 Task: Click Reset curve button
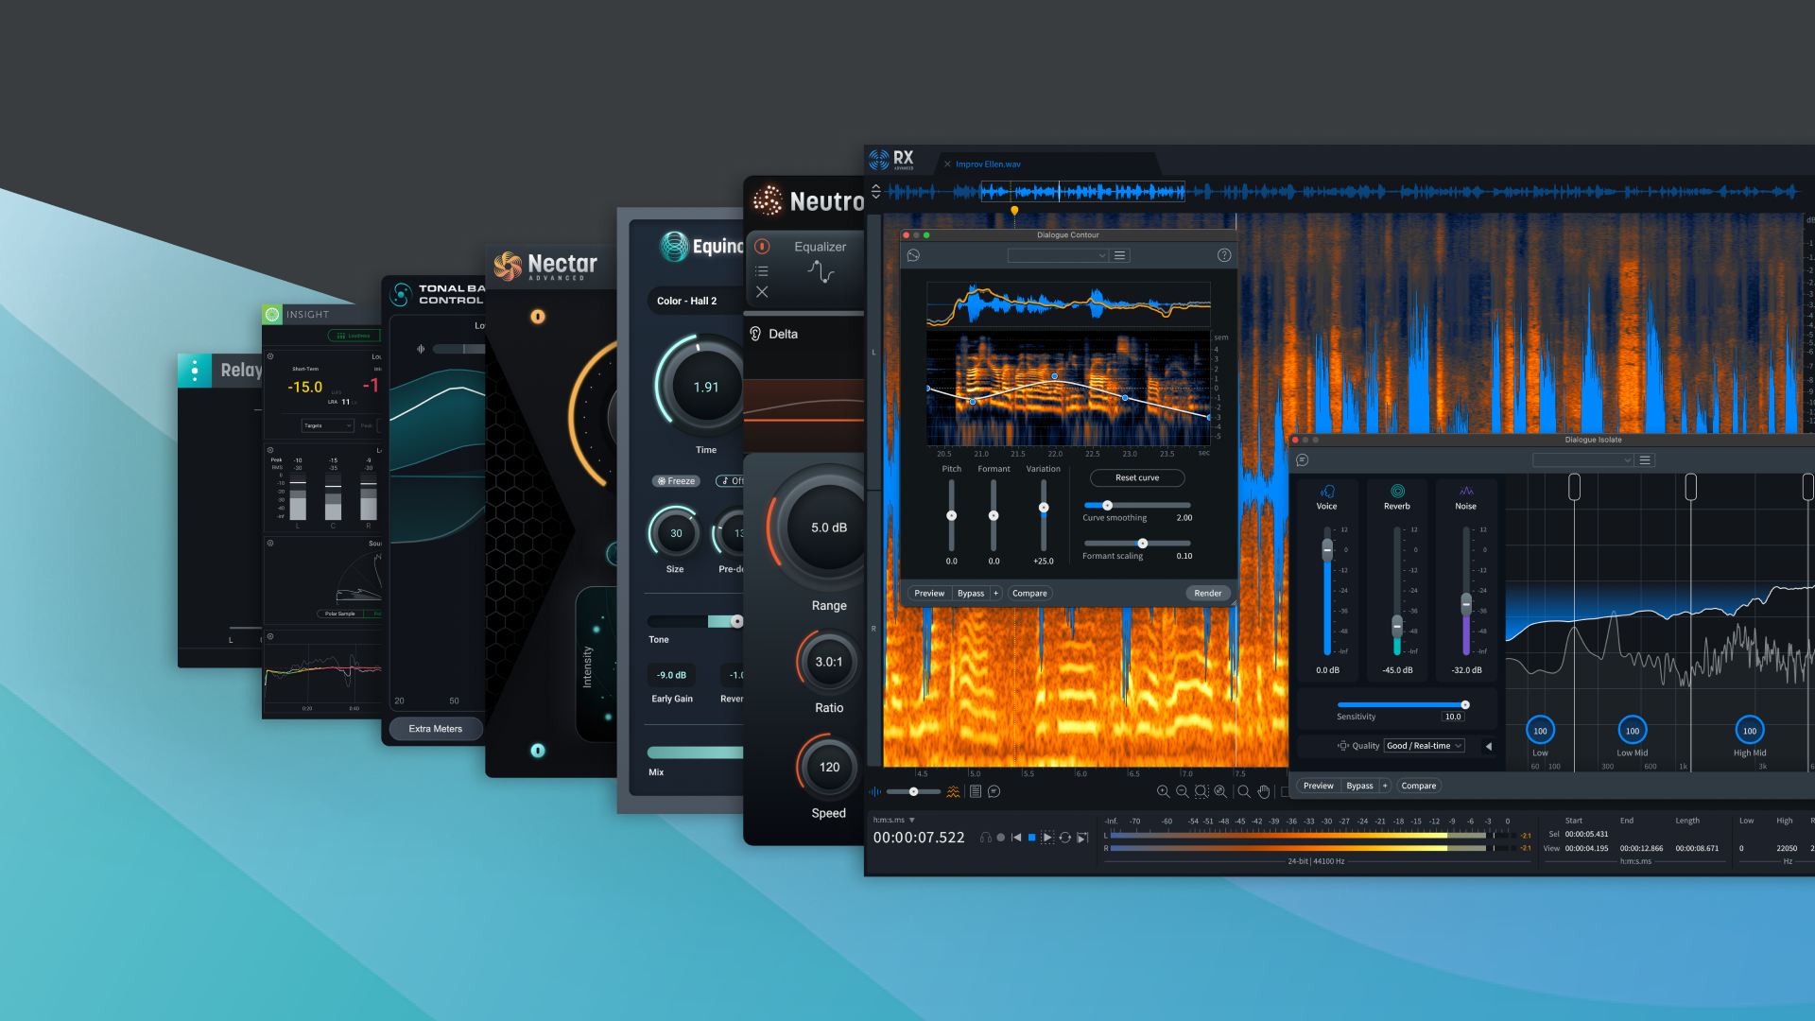[x=1136, y=478]
